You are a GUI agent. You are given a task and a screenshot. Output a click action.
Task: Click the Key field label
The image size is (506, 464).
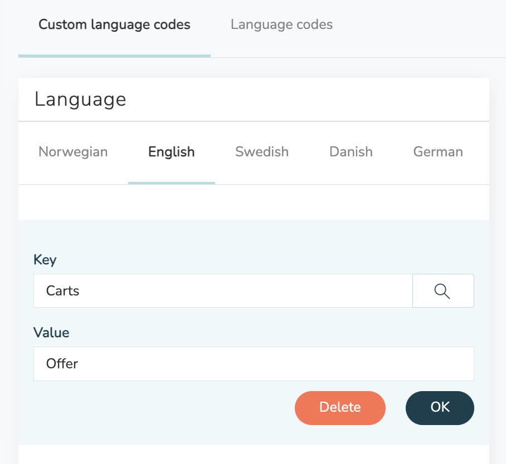coord(45,260)
